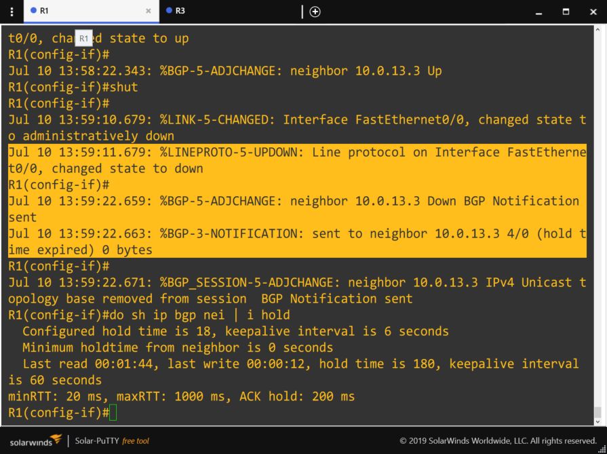Open the three-dot main menu
This screenshot has width=607, height=454.
(x=12, y=12)
